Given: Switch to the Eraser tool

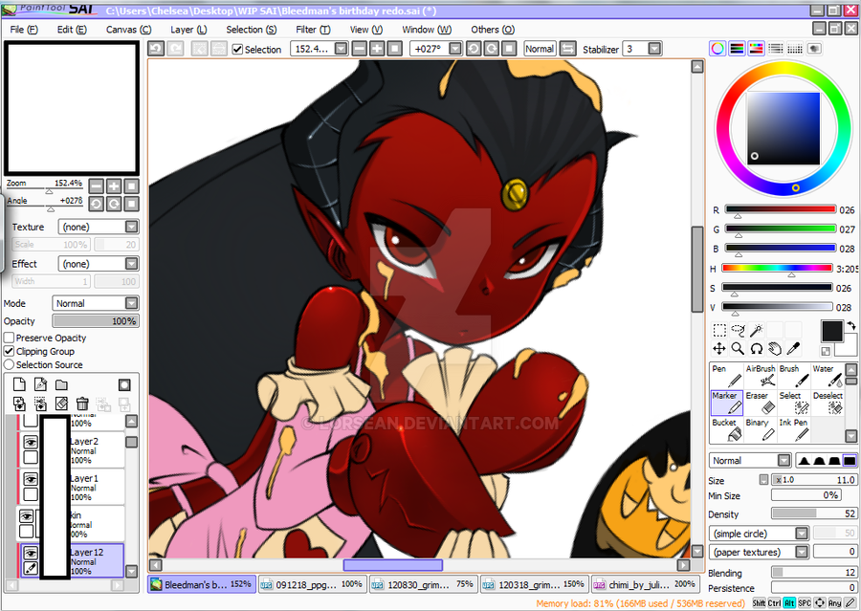Looking at the screenshot, I should click(761, 403).
